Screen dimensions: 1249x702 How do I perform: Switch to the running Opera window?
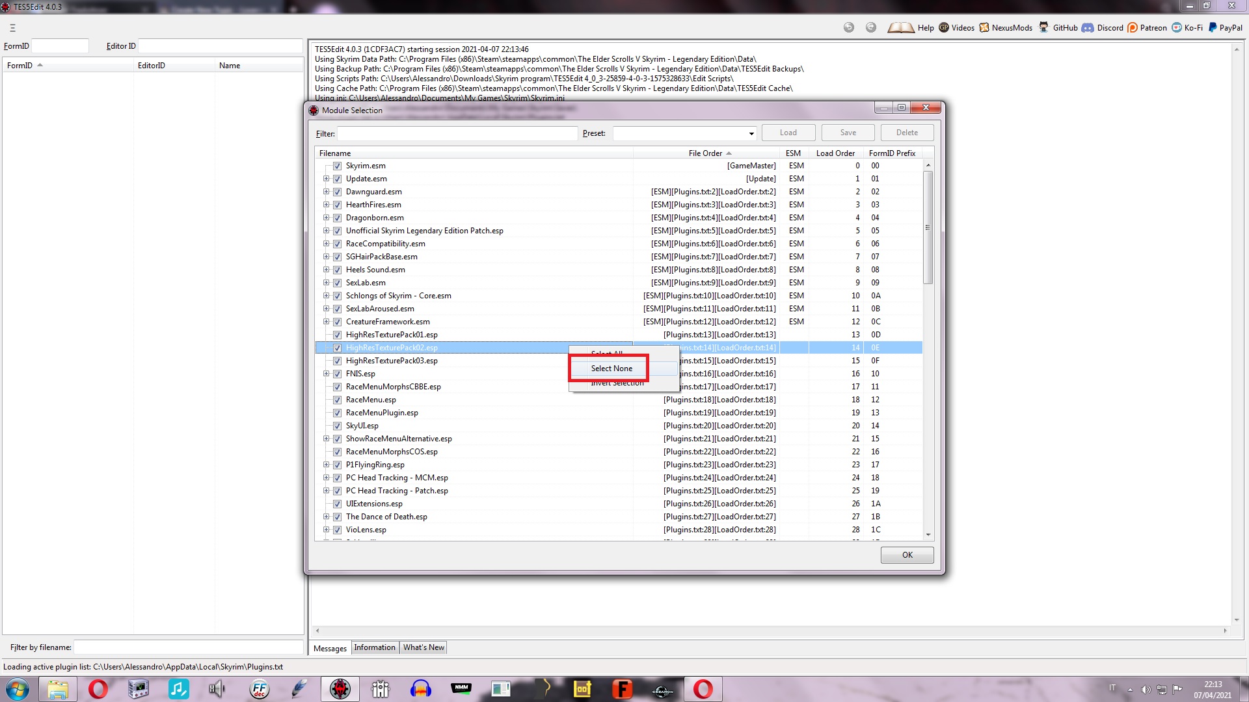pos(703,689)
